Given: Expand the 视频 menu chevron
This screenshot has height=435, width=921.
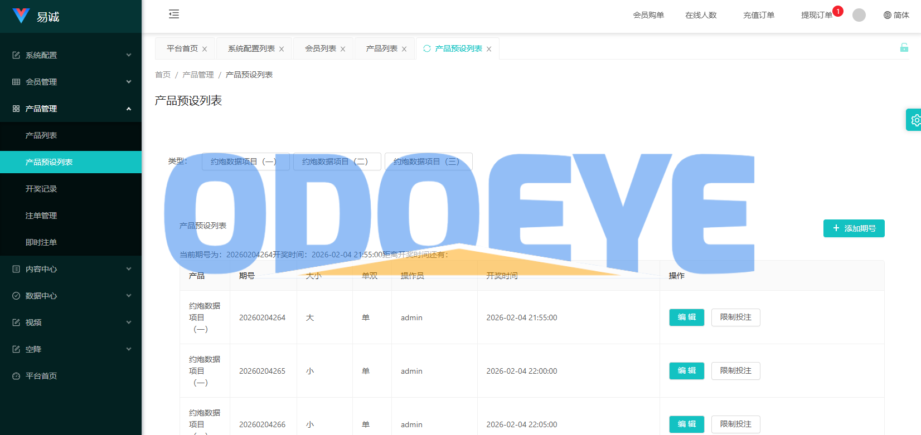Looking at the screenshot, I should tap(129, 322).
